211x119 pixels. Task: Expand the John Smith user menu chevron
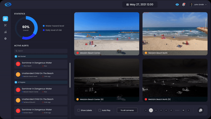tap(206, 4)
